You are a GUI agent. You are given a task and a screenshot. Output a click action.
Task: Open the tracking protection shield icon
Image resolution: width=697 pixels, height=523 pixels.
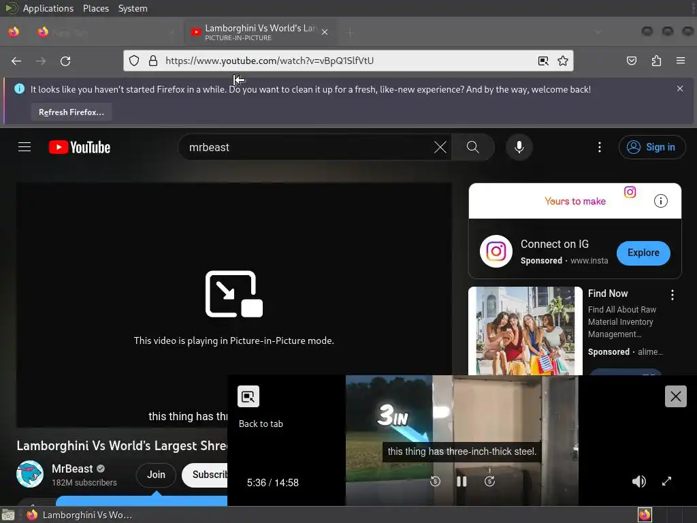coord(134,61)
